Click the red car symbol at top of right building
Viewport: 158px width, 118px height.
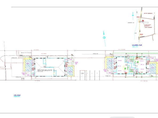click(137, 57)
